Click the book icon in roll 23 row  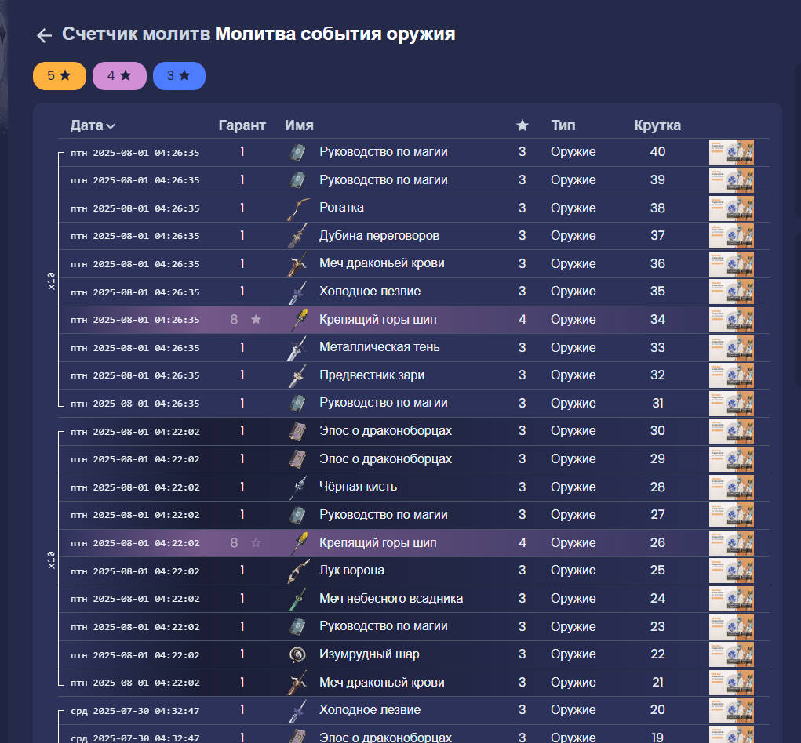297,627
